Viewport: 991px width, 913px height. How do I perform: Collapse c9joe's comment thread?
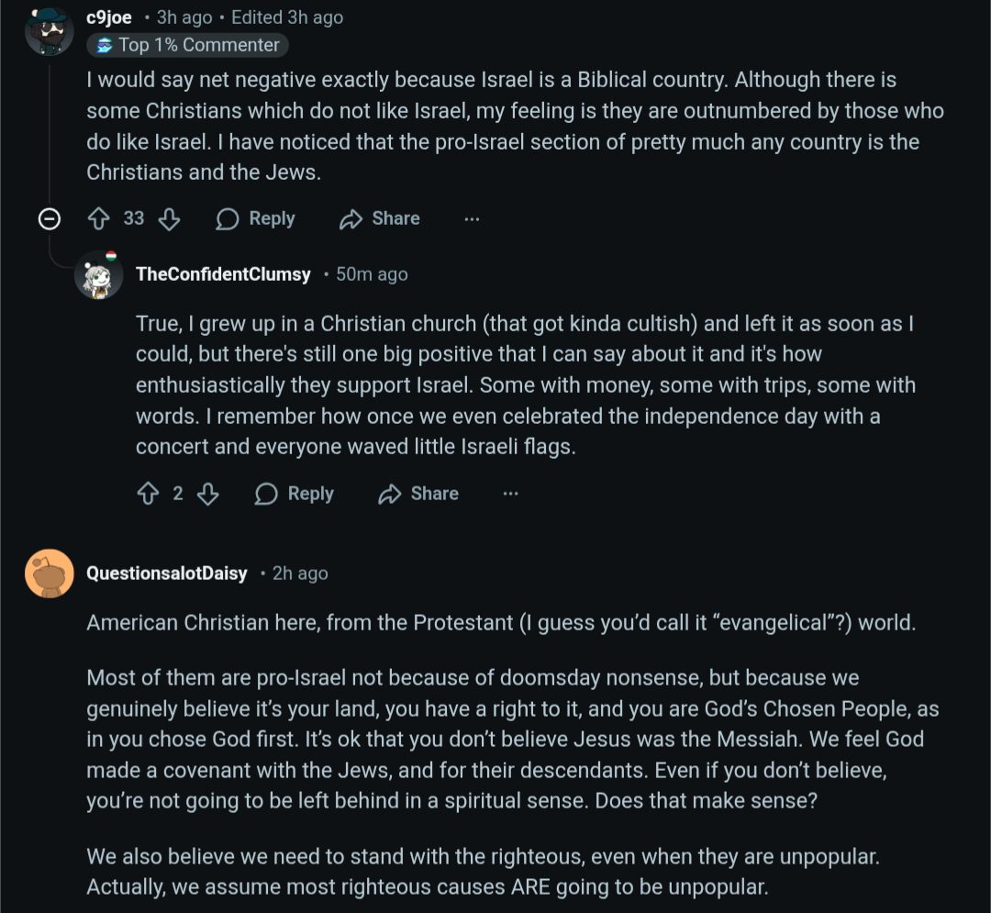[50, 218]
